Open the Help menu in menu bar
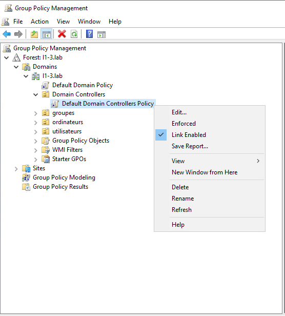The width and height of the screenshot is (285, 316). pos(115,22)
